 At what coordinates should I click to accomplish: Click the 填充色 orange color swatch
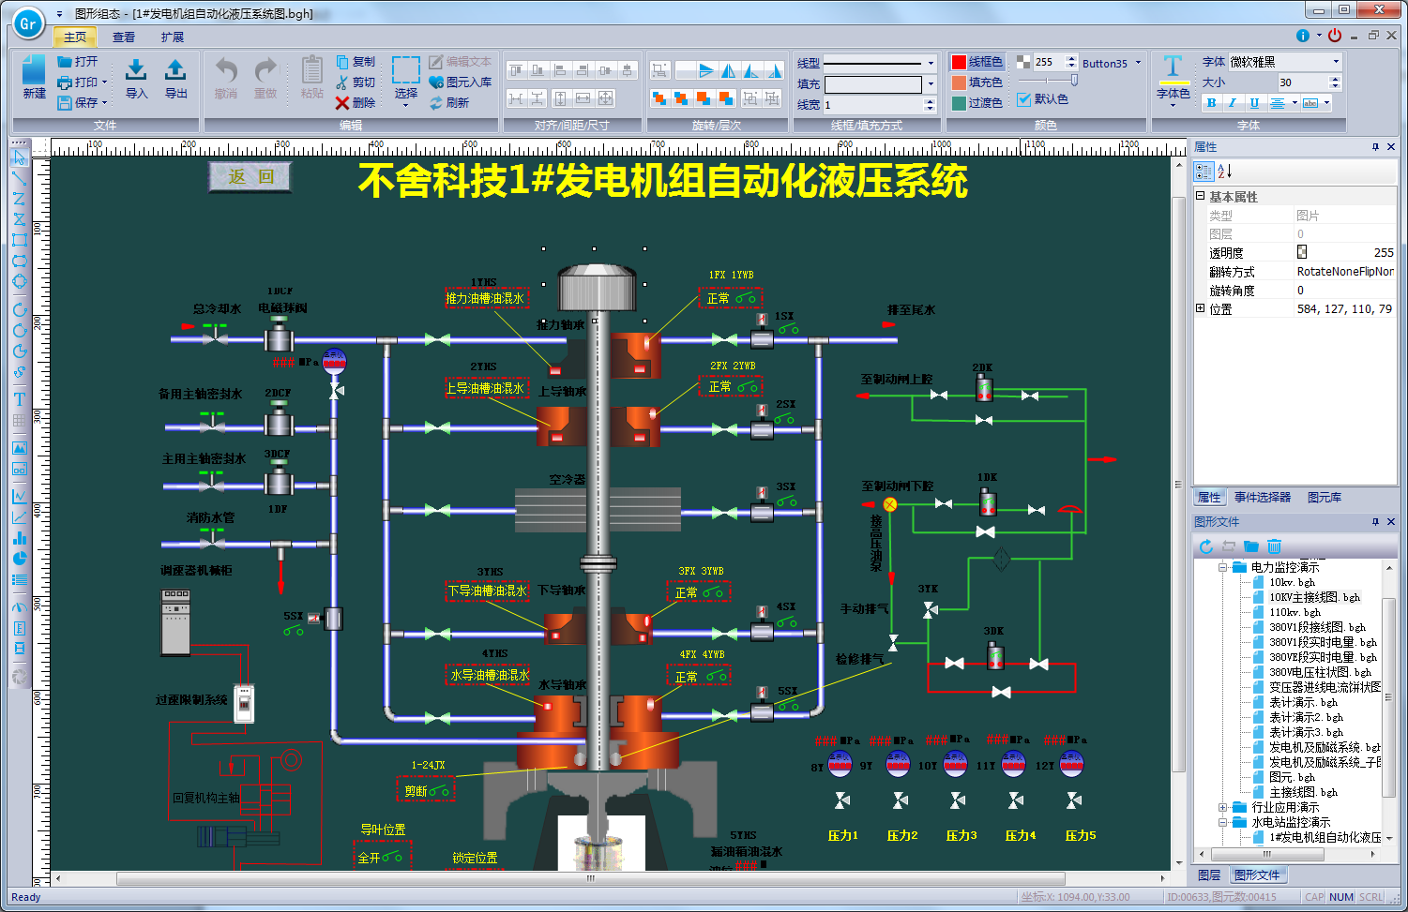click(959, 82)
